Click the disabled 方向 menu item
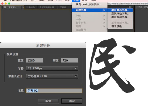This screenshot has height=106, width=149. pyautogui.click(x=90, y=26)
